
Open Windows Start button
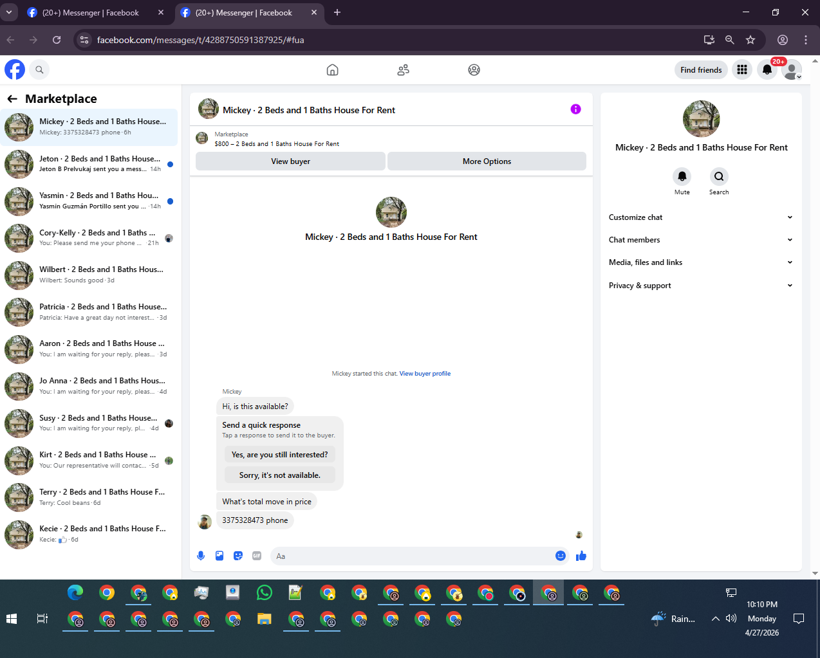click(x=11, y=619)
